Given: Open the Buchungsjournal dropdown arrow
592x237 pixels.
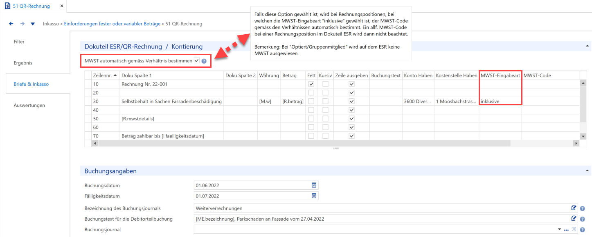Looking at the screenshot, I should [x=559, y=230].
